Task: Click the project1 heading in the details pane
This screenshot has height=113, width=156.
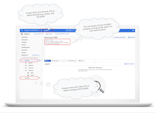Action: [x=47, y=64]
